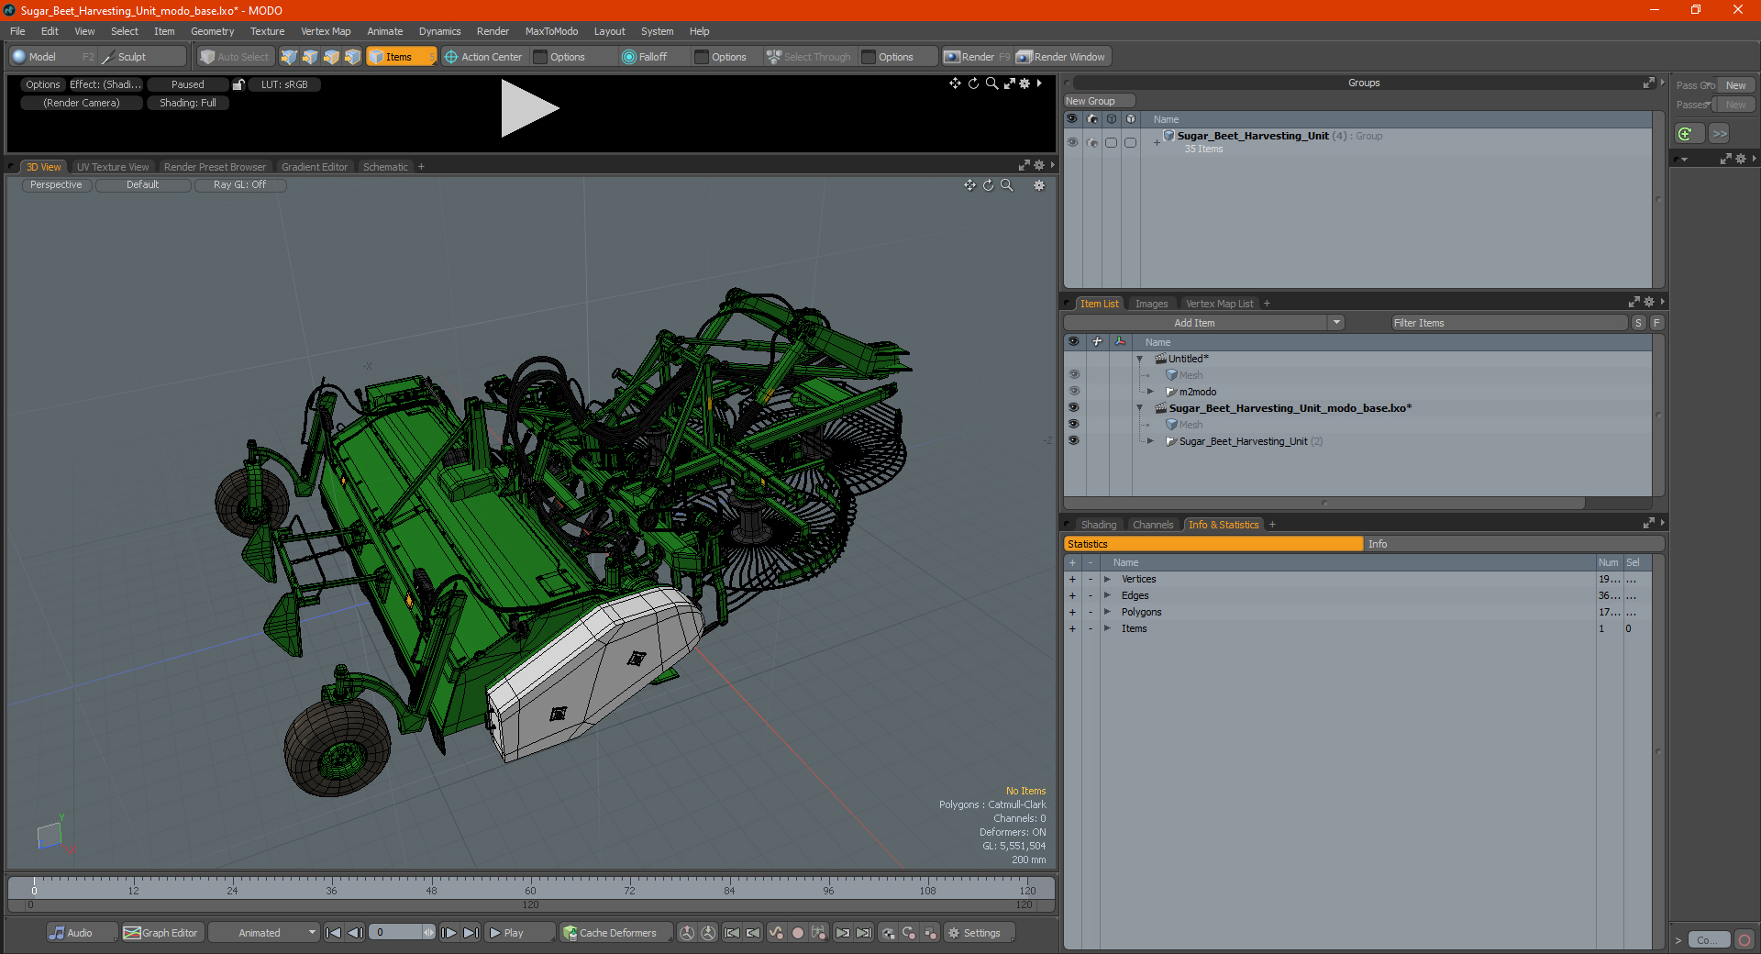Collapse Sugar_Beet_Harvesting_Unit_modo_base.lxo scene

[1140, 408]
